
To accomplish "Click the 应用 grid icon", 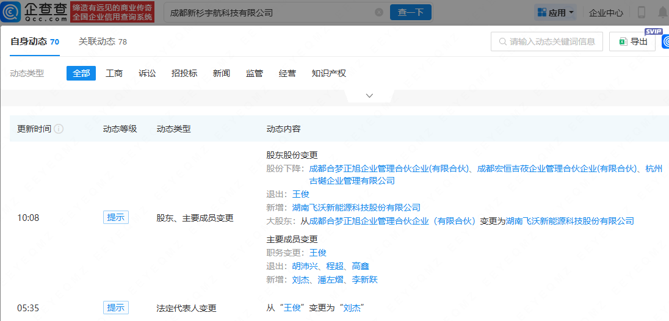I will click(541, 12).
